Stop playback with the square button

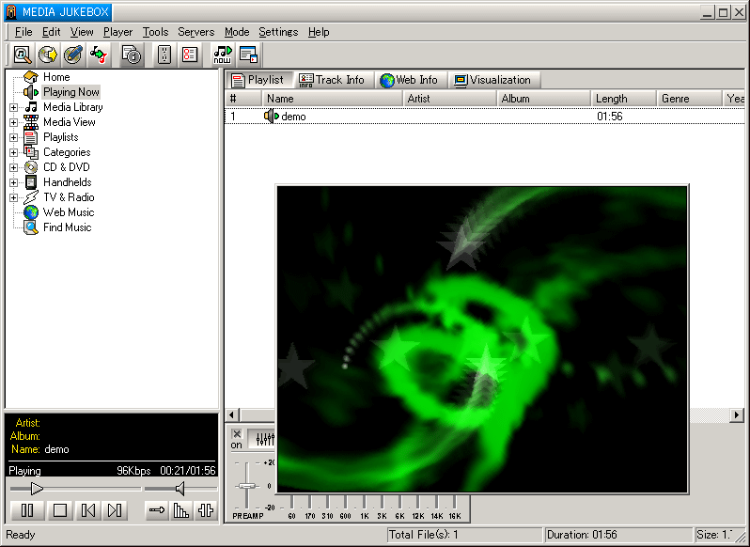pos(60,510)
